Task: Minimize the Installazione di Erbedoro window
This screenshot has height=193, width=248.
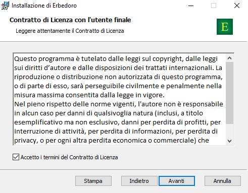Action: [x=191, y=6]
